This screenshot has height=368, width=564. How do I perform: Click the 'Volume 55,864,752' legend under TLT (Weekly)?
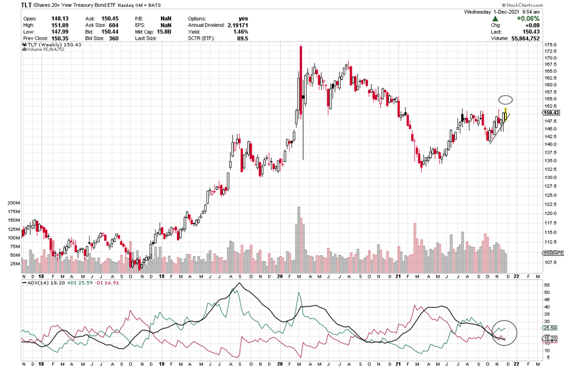[x=46, y=49]
